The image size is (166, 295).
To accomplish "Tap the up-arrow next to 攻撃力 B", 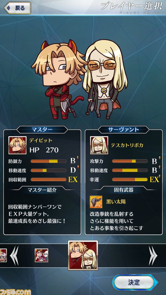I will [160, 157].
